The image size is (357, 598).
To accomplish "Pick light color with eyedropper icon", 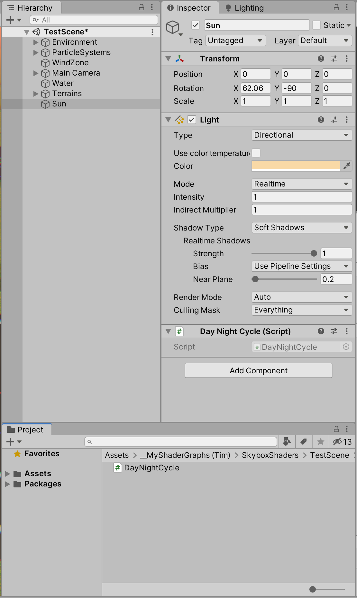I will [347, 166].
